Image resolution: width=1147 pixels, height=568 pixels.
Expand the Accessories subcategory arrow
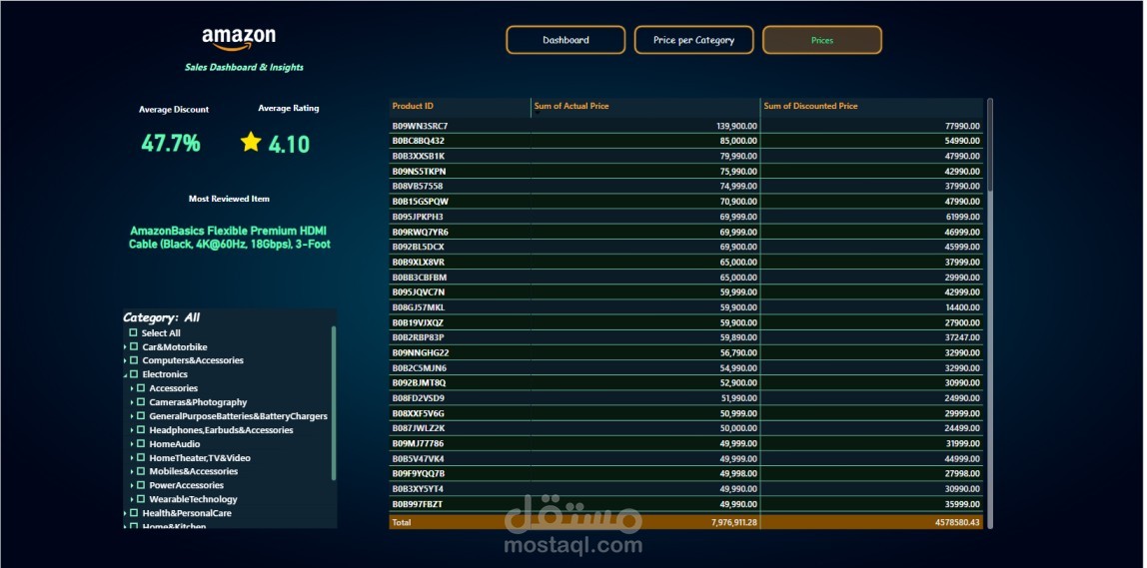point(133,389)
